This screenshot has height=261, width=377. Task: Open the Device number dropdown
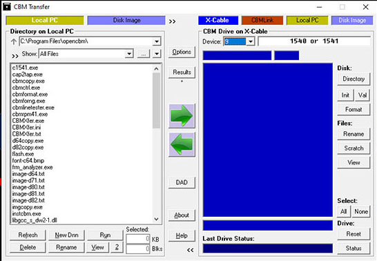click(251, 41)
